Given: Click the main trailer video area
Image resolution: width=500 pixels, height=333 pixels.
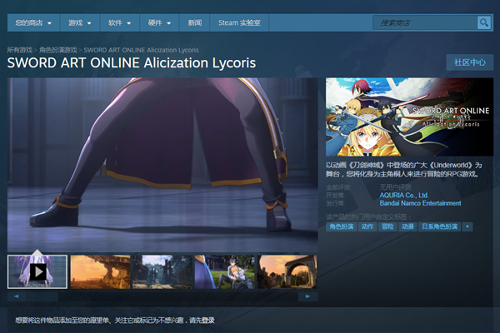Looking at the screenshot, I should (x=162, y=165).
